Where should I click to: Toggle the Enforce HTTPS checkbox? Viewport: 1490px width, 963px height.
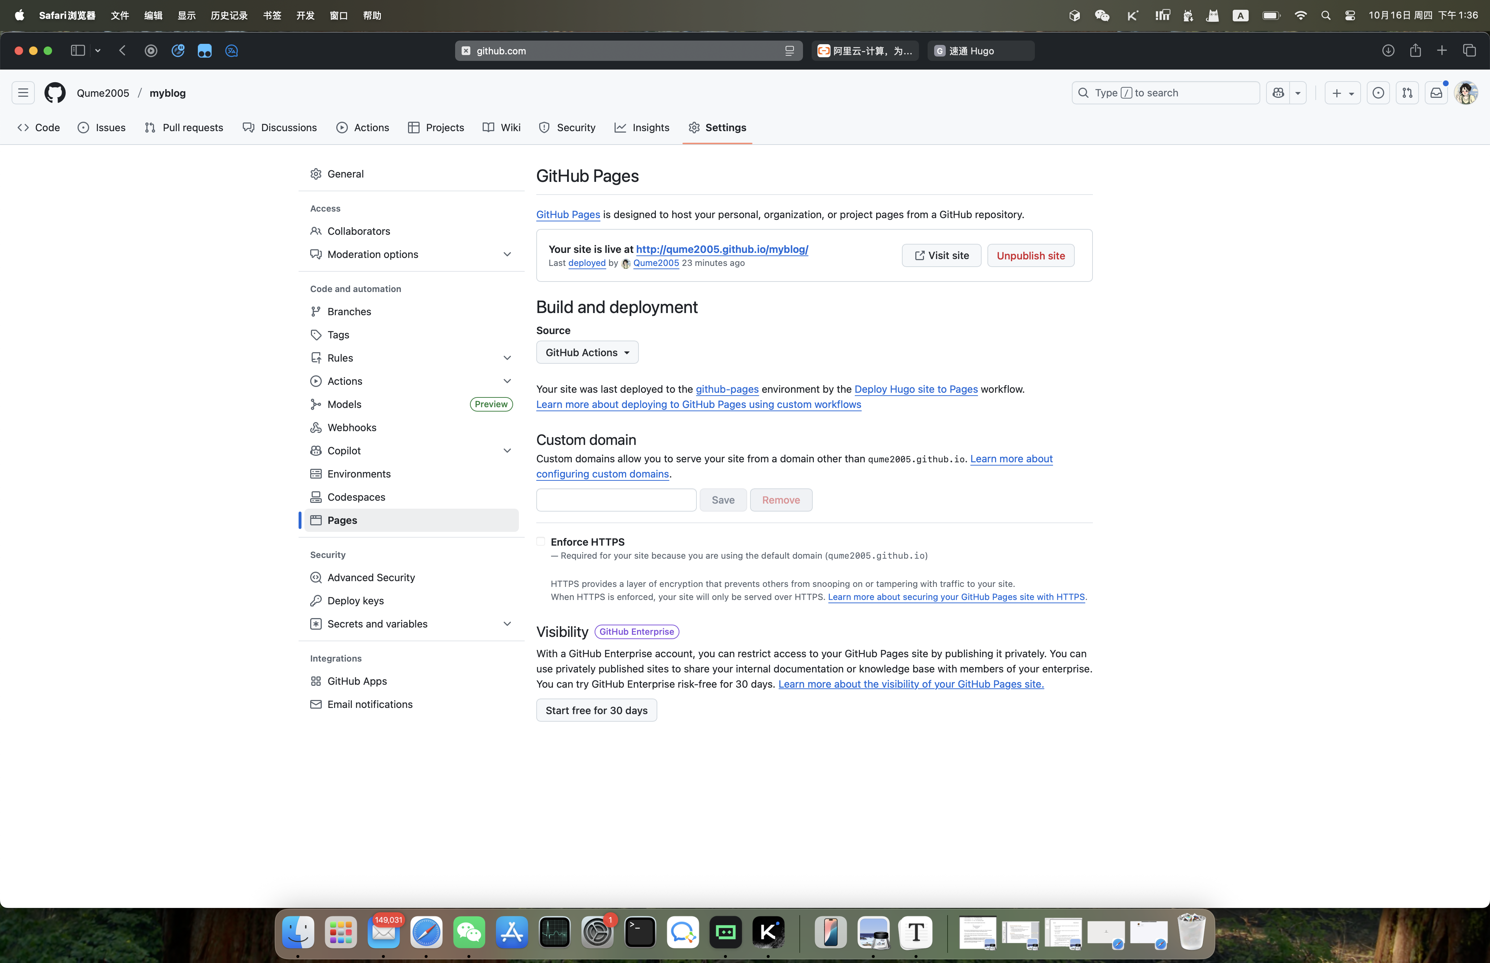(541, 542)
